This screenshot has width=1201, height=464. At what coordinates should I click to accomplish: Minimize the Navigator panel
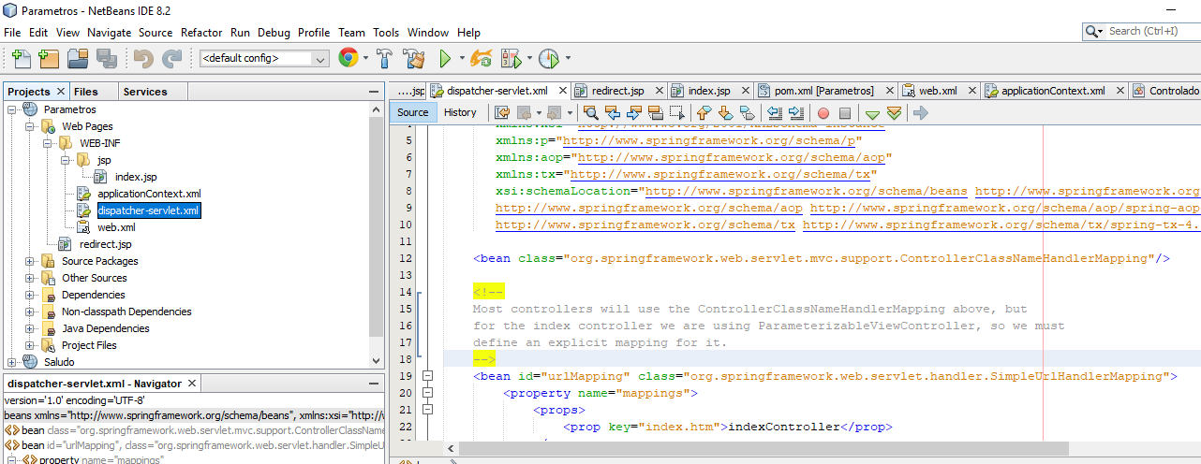point(374,383)
